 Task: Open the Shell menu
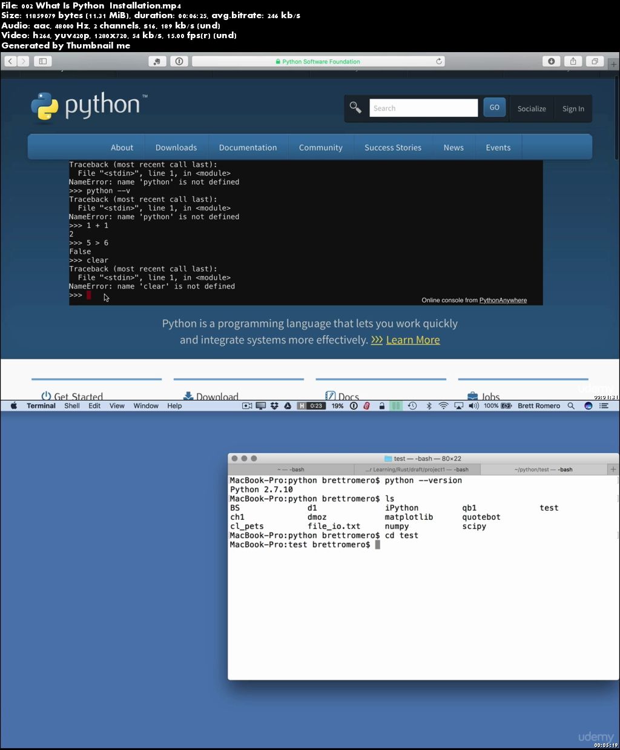72,406
